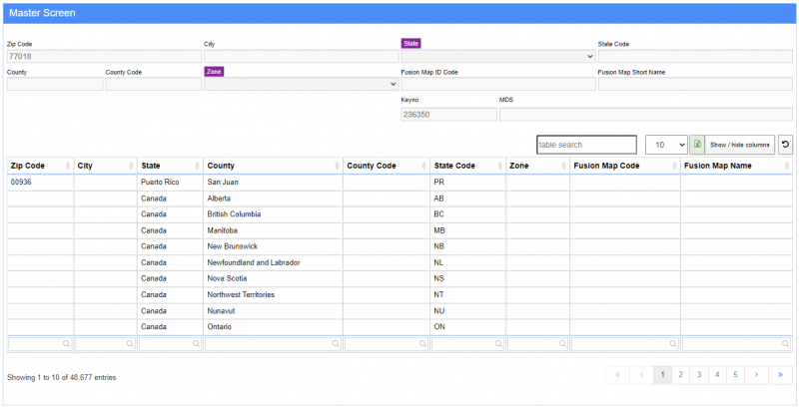Click into the table search field

click(x=586, y=145)
